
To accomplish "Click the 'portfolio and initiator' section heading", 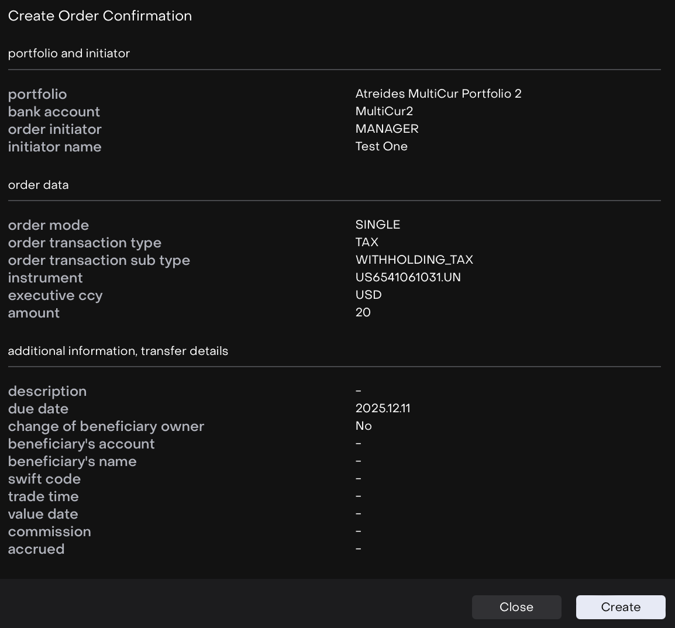I will pos(69,53).
